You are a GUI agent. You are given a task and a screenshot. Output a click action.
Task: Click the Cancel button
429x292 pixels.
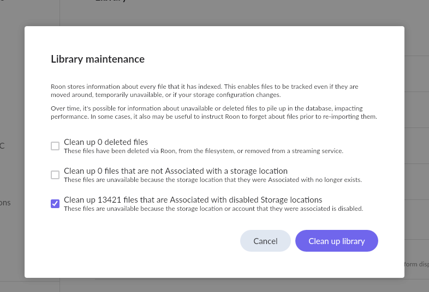click(x=265, y=241)
